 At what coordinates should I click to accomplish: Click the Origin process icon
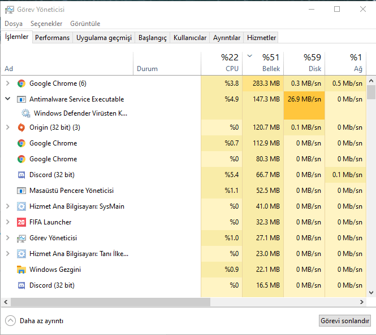(x=21, y=127)
